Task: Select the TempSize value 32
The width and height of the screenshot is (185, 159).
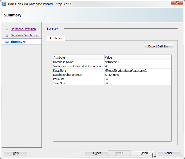Action: [x=138, y=83]
